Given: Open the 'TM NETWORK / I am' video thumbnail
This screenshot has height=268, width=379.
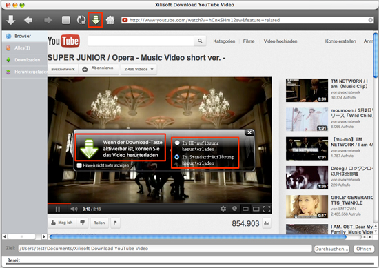Looking at the screenshot, I should (307, 90).
